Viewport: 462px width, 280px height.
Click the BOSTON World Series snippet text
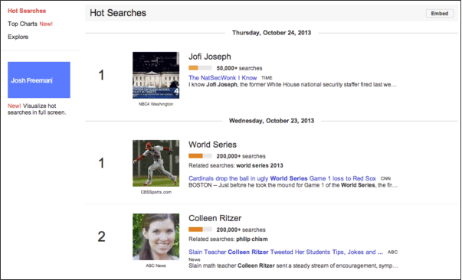[x=293, y=185]
